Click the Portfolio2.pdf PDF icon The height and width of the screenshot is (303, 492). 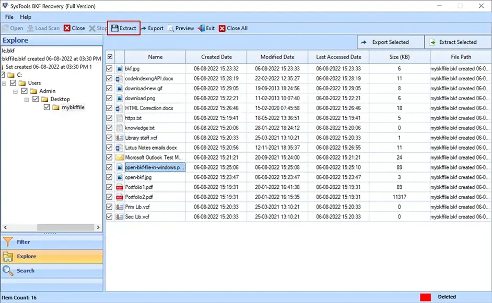pyautogui.click(x=120, y=197)
